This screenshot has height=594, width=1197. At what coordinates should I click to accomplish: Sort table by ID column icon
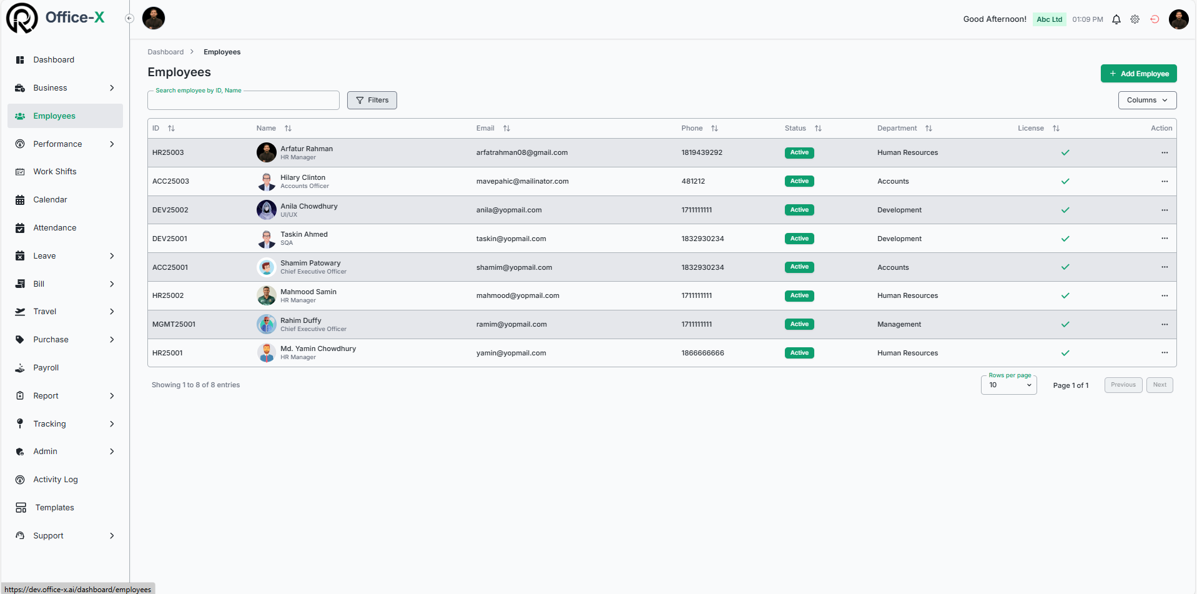[x=171, y=129]
